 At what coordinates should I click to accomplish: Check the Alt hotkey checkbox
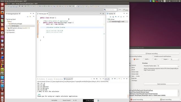tap(153, 59)
